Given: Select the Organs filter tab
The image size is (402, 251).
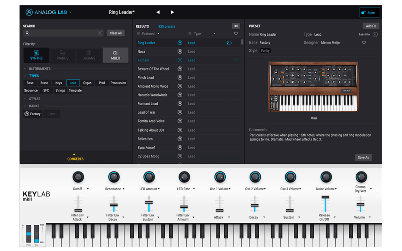Looking at the screenshot, I should click(89, 55).
